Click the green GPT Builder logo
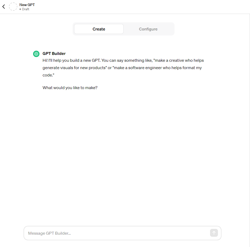Viewport: 250px width, 247px height. (36, 54)
